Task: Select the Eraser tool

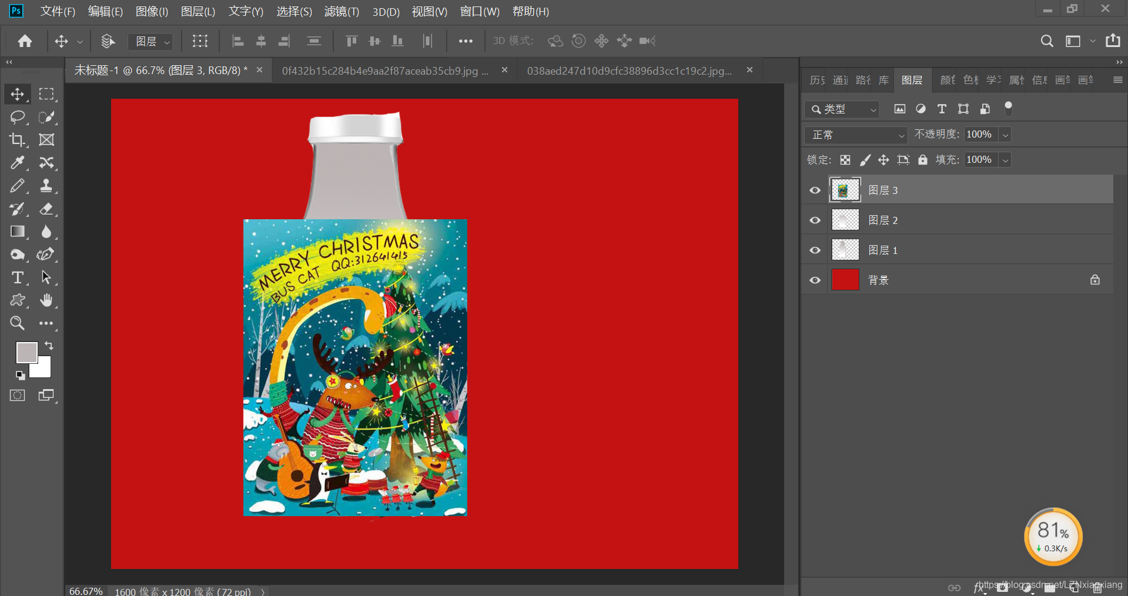Action: point(46,209)
